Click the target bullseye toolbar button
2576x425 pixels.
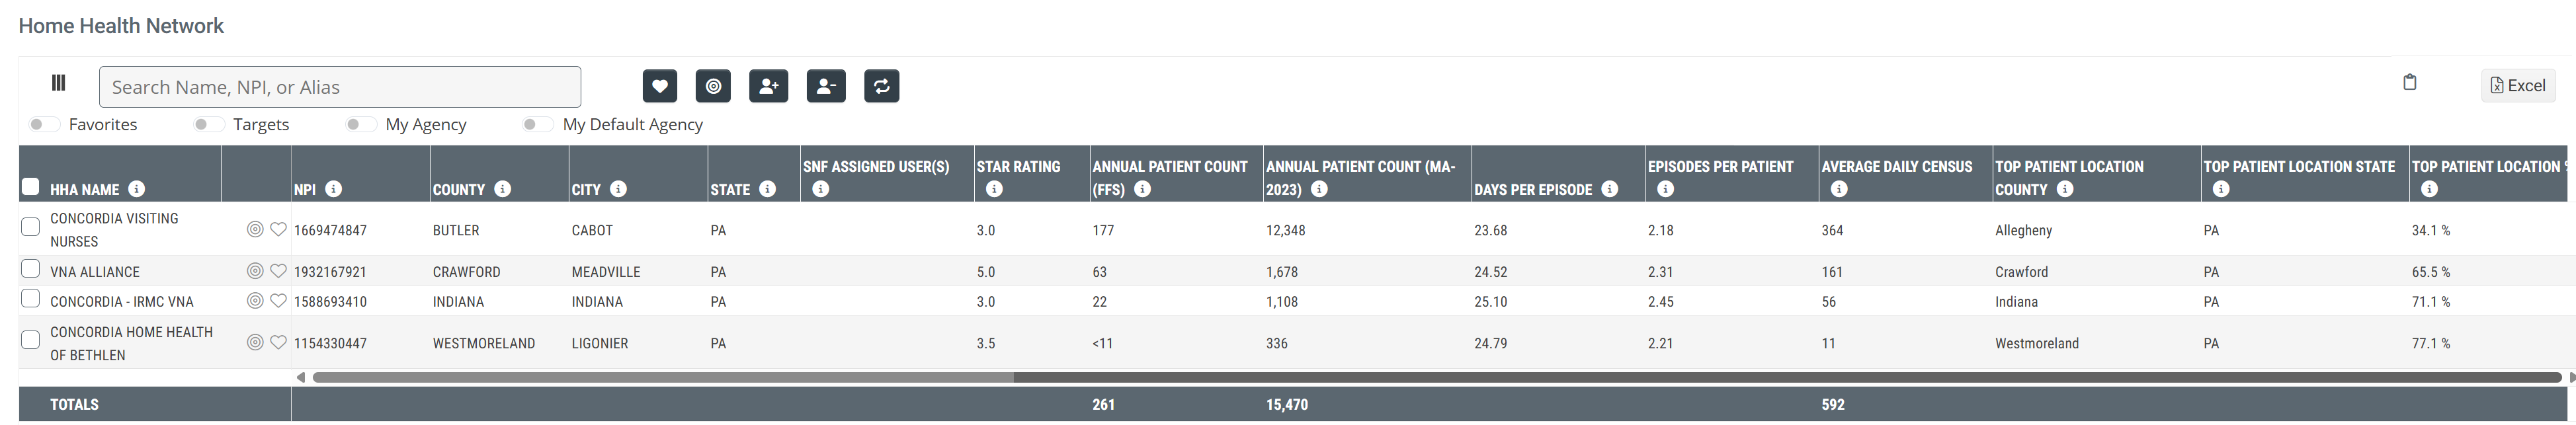[x=713, y=86]
